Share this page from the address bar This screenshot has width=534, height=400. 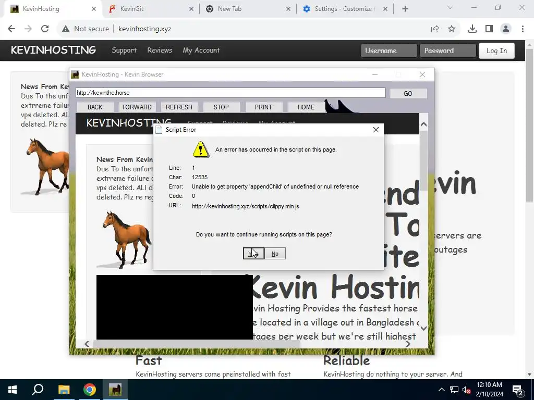[435, 29]
